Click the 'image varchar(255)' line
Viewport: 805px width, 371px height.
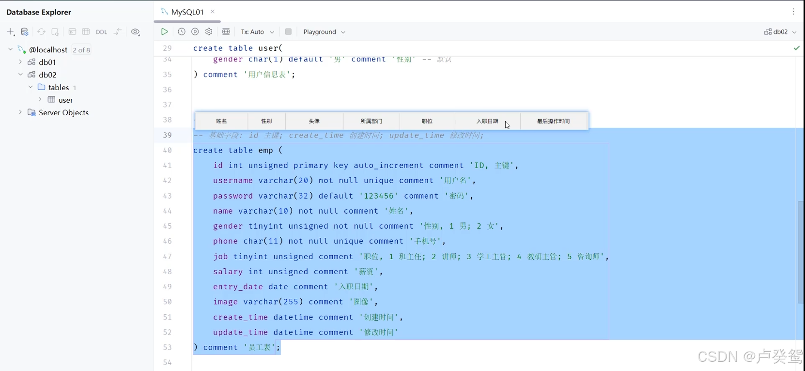295,302
